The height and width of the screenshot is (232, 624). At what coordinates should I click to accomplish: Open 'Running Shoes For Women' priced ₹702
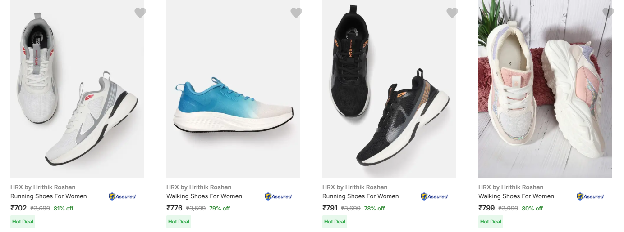coord(49,196)
